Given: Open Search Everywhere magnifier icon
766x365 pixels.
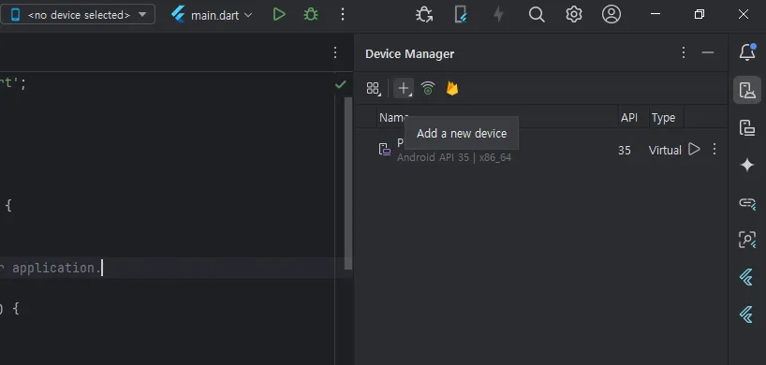Looking at the screenshot, I should tap(537, 15).
